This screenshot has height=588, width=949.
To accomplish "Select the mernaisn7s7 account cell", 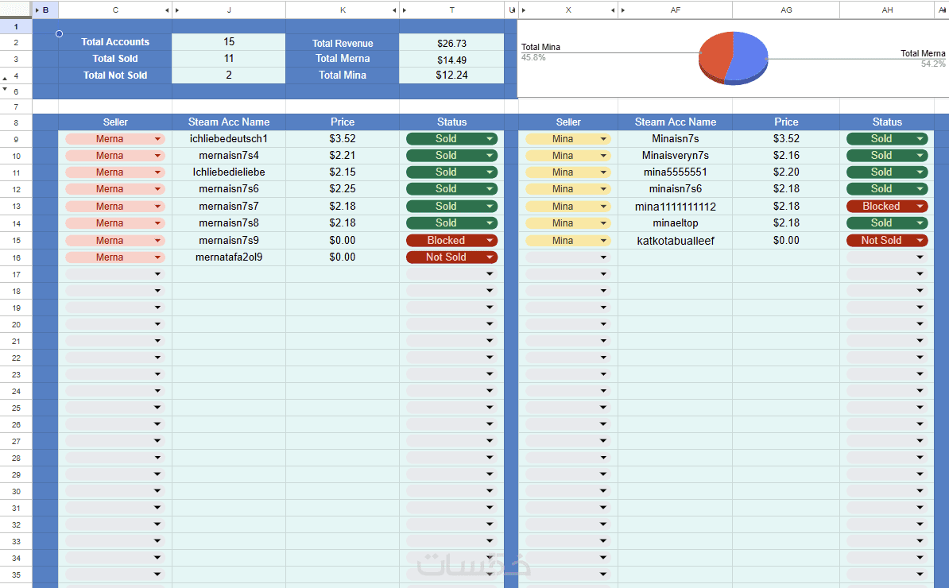I will click(x=229, y=207).
